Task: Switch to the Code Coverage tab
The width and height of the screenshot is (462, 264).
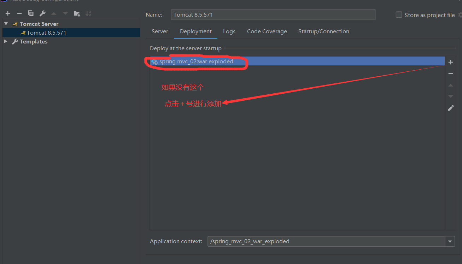Action: click(267, 31)
